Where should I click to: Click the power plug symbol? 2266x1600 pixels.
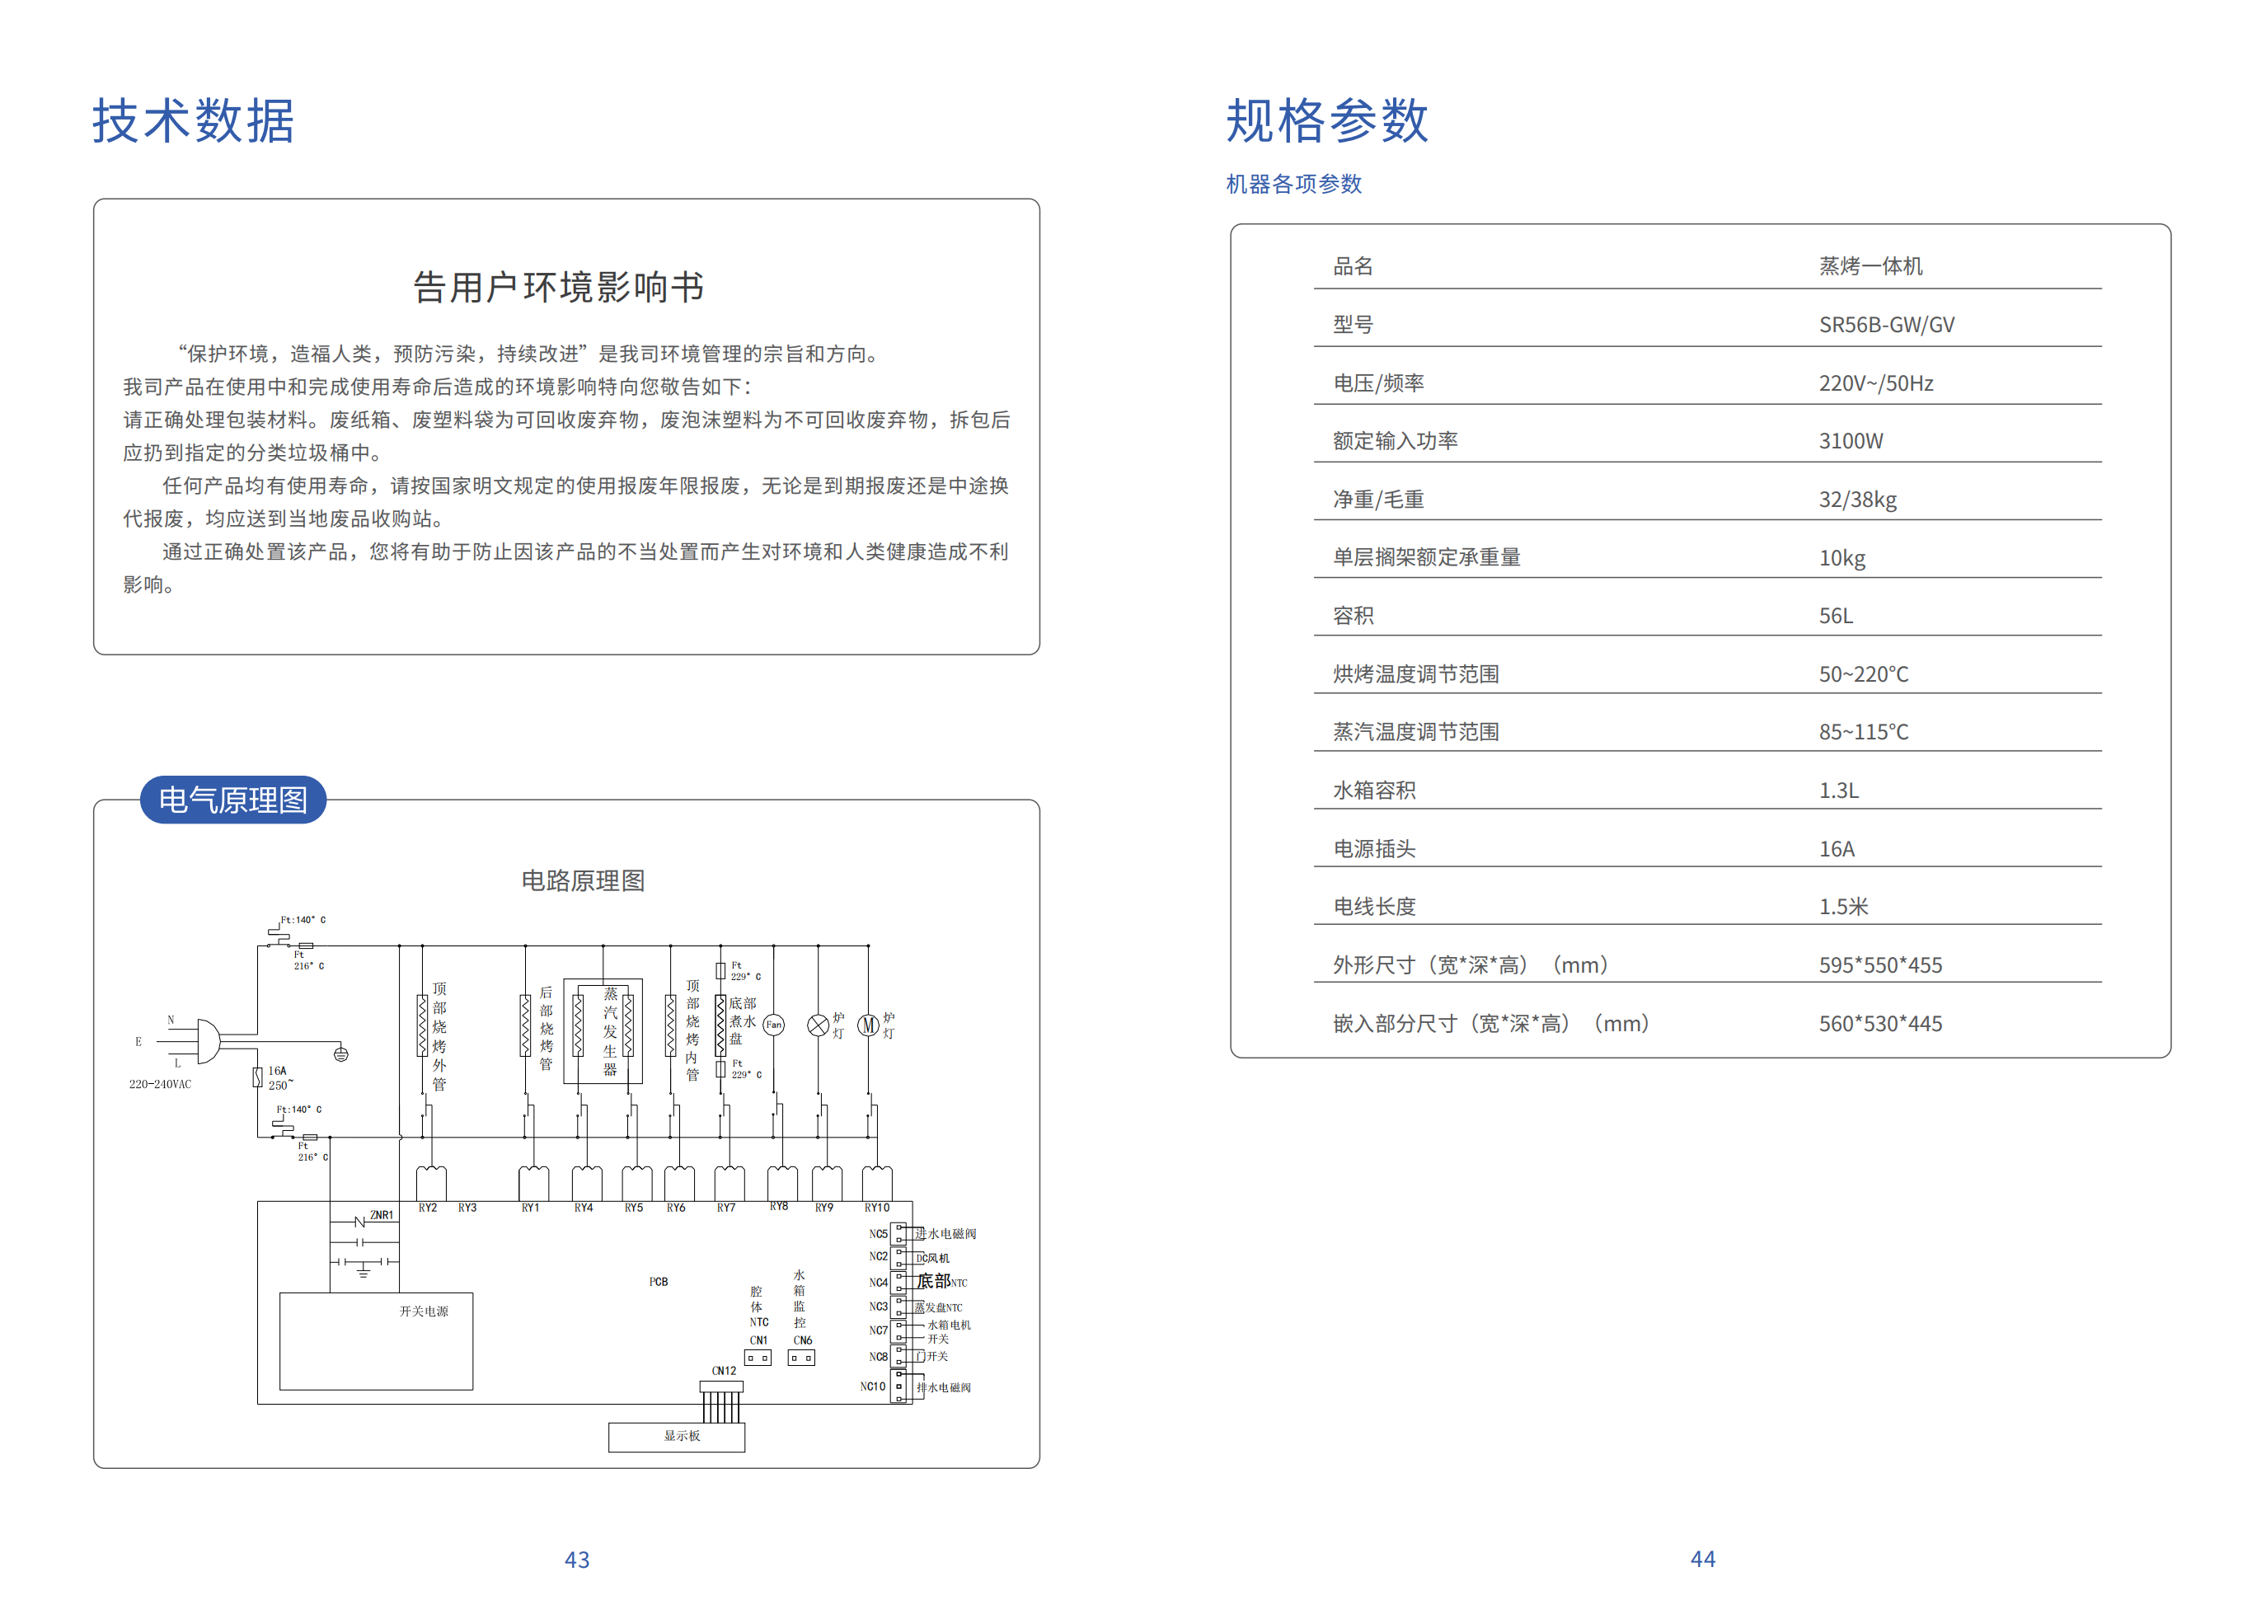click(x=209, y=1040)
